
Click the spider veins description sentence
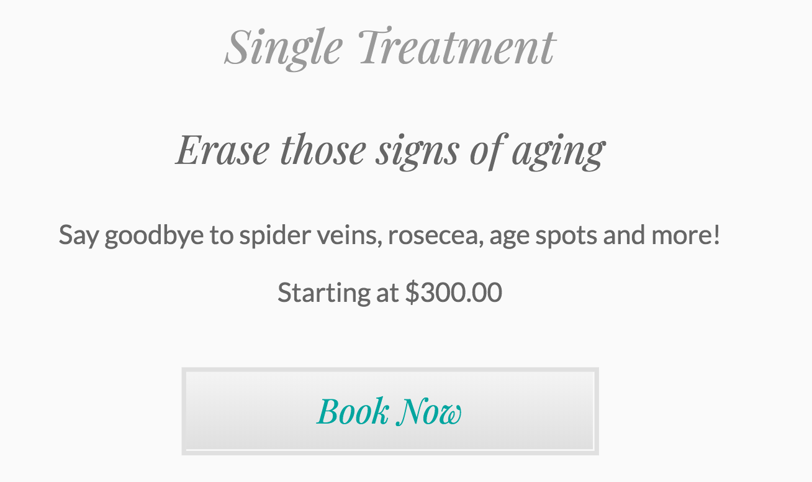coord(390,236)
